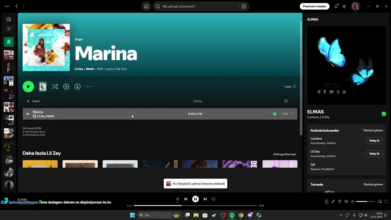Show all tour dates via Tümünü göster
The image size is (391, 220).
click(x=373, y=185)
